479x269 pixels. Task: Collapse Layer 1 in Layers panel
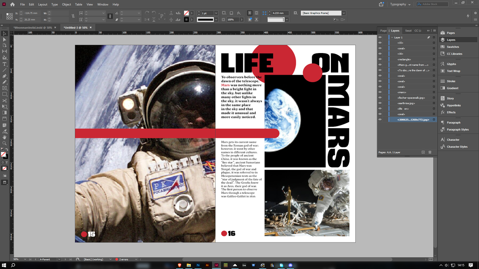(x=392, y=37)
